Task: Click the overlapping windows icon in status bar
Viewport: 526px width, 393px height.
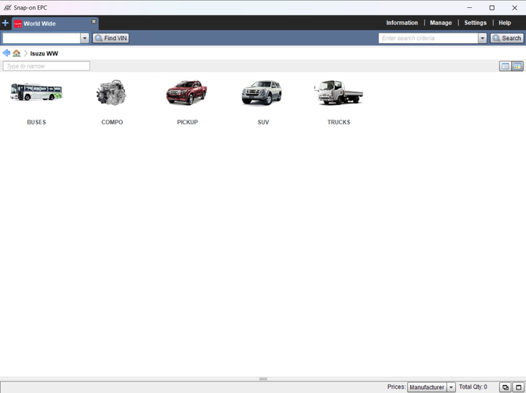Action: pos(506,387)
